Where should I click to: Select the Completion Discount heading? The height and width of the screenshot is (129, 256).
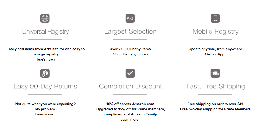click(x=130, y=86)
